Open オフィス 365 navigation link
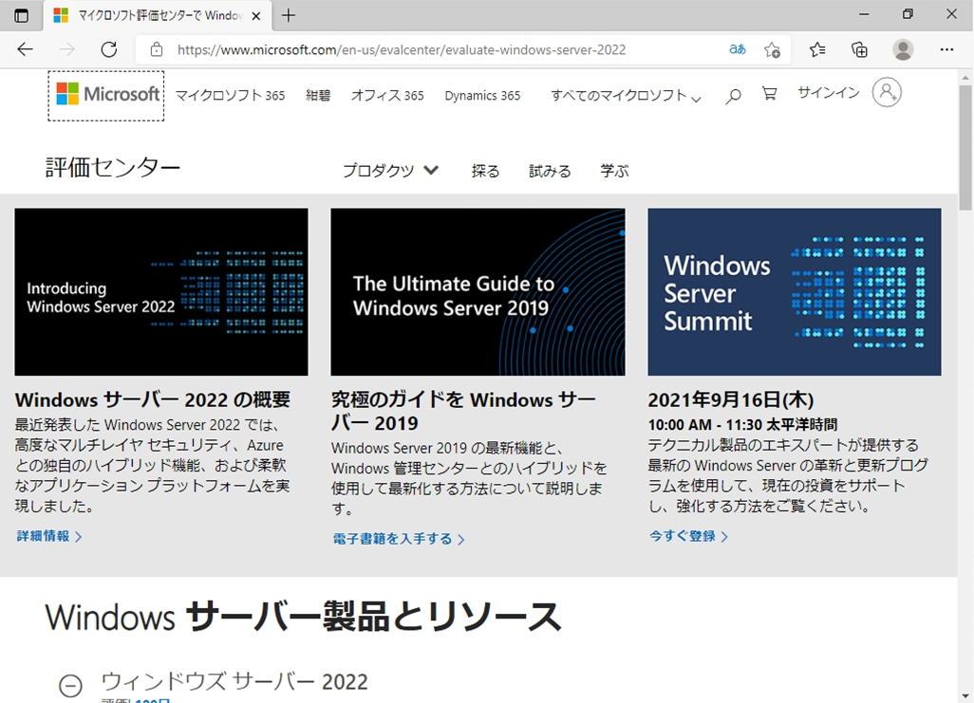Screen dimensions: 974x703 point(387,96)
